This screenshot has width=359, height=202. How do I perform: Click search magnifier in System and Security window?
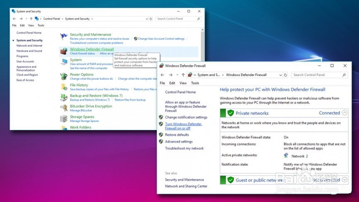click(199, 19)
